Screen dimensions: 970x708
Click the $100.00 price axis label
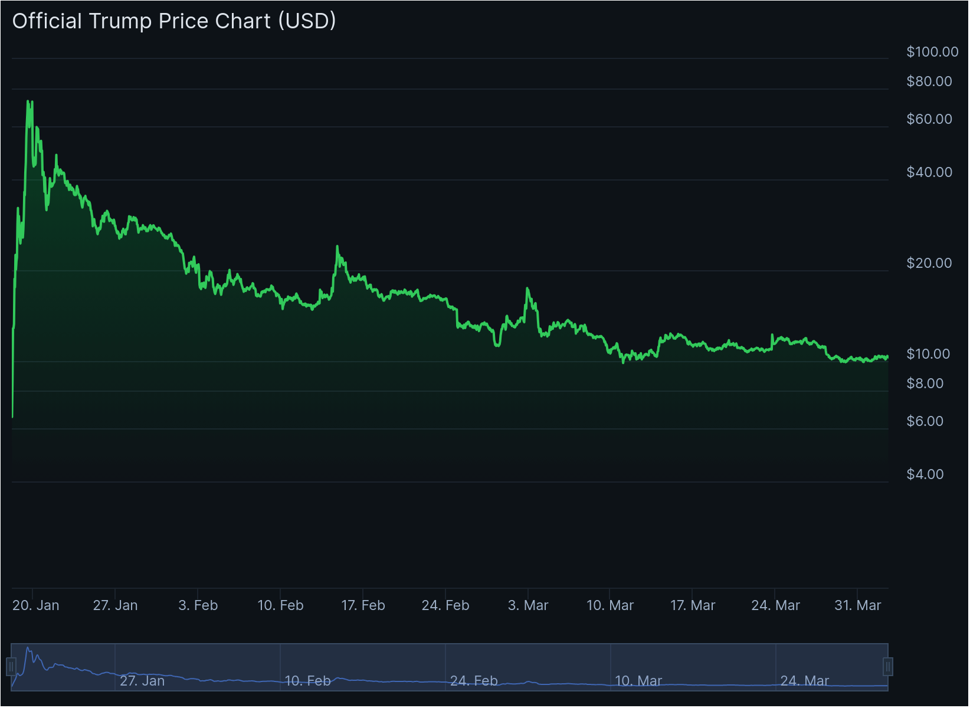[932, 52]
